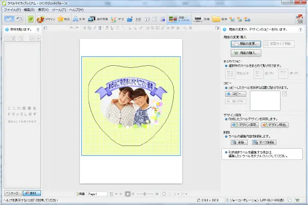The height and width of the screenshot is (205, 308).
Task: Click the 作用全体 batch copy icon
Action: (x=230, y=74)
